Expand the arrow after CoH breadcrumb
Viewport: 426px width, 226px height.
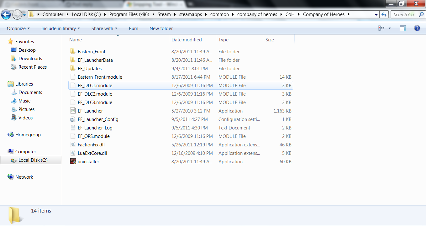pyautogui.click(x=299, y=14)
